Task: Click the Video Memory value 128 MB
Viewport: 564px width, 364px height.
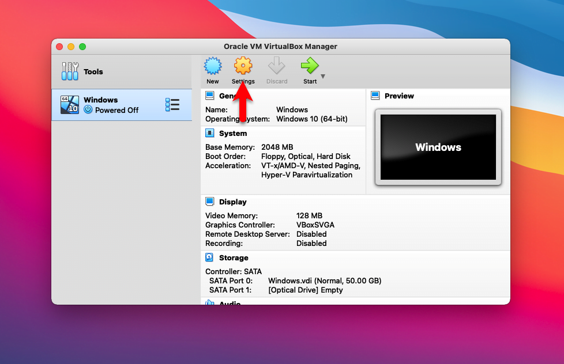Action: coord(309,215)
